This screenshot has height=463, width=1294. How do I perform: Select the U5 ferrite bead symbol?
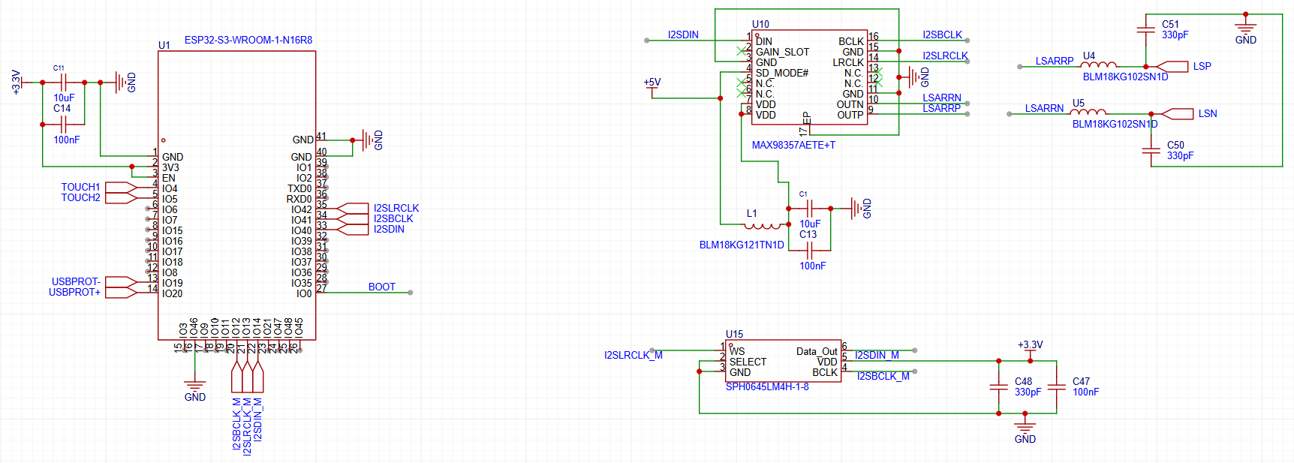point(1088,113)
